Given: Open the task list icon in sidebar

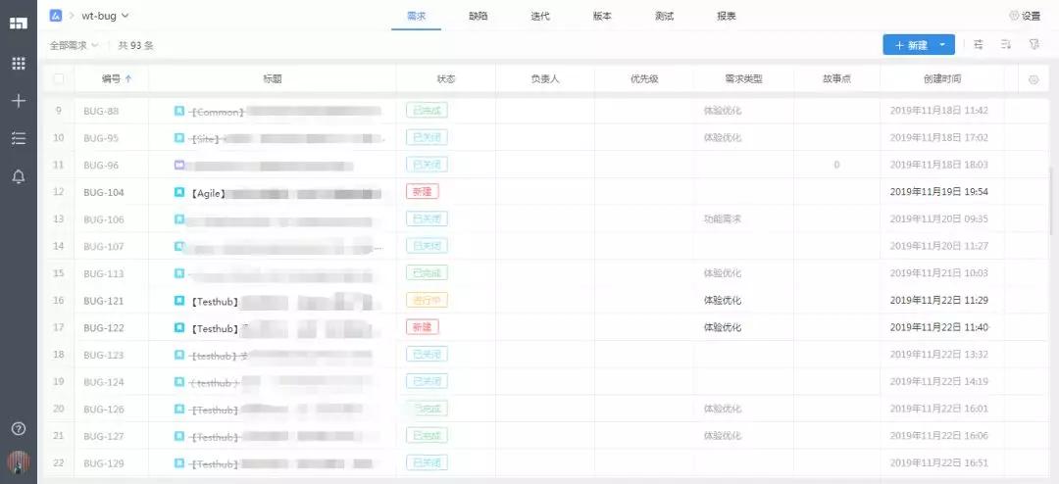Looking at the screenshot, I should (x=19, y=138).
